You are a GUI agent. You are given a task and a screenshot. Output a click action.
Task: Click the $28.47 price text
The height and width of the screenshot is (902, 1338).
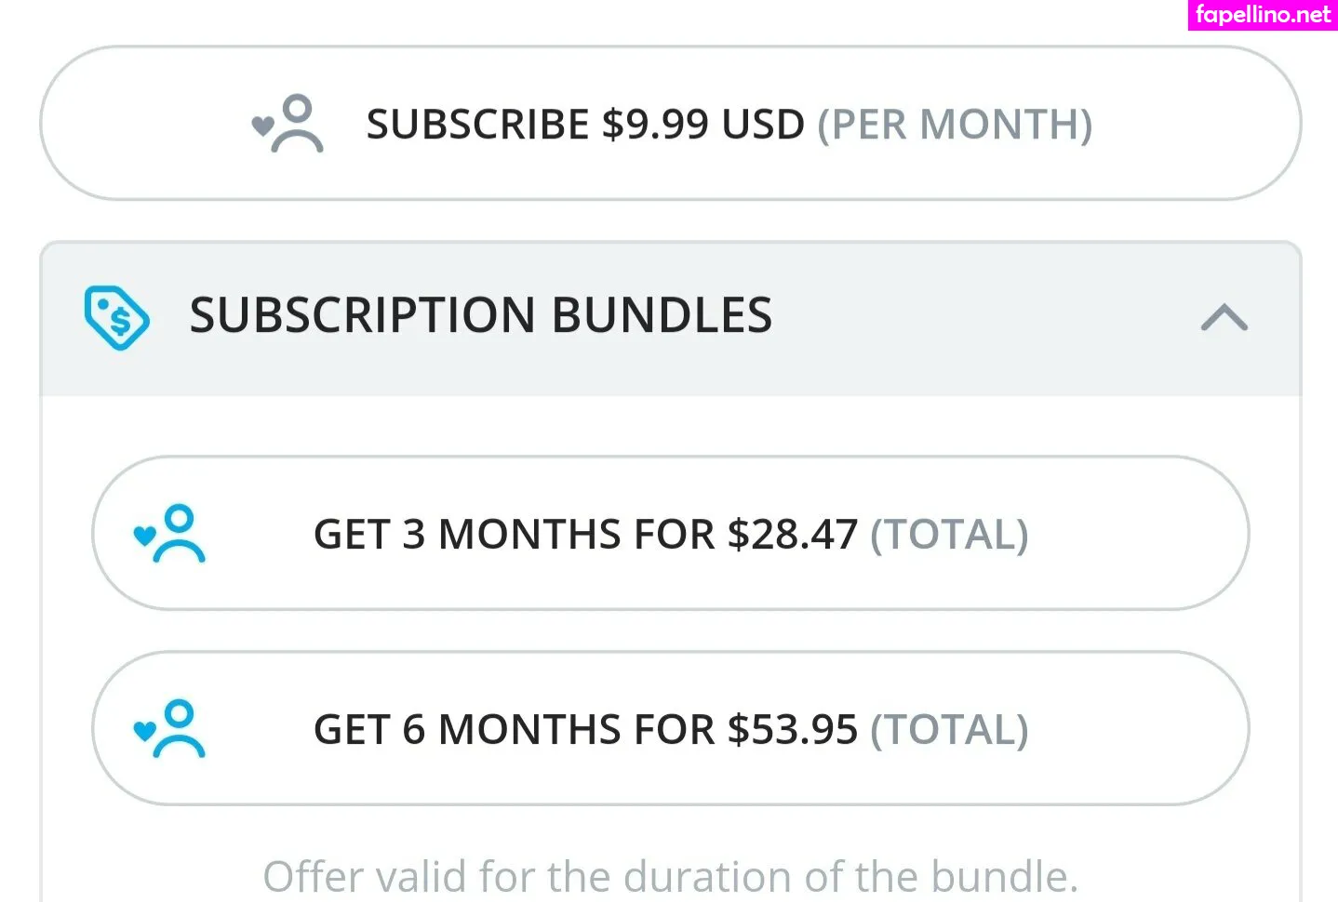pos(793,535)
